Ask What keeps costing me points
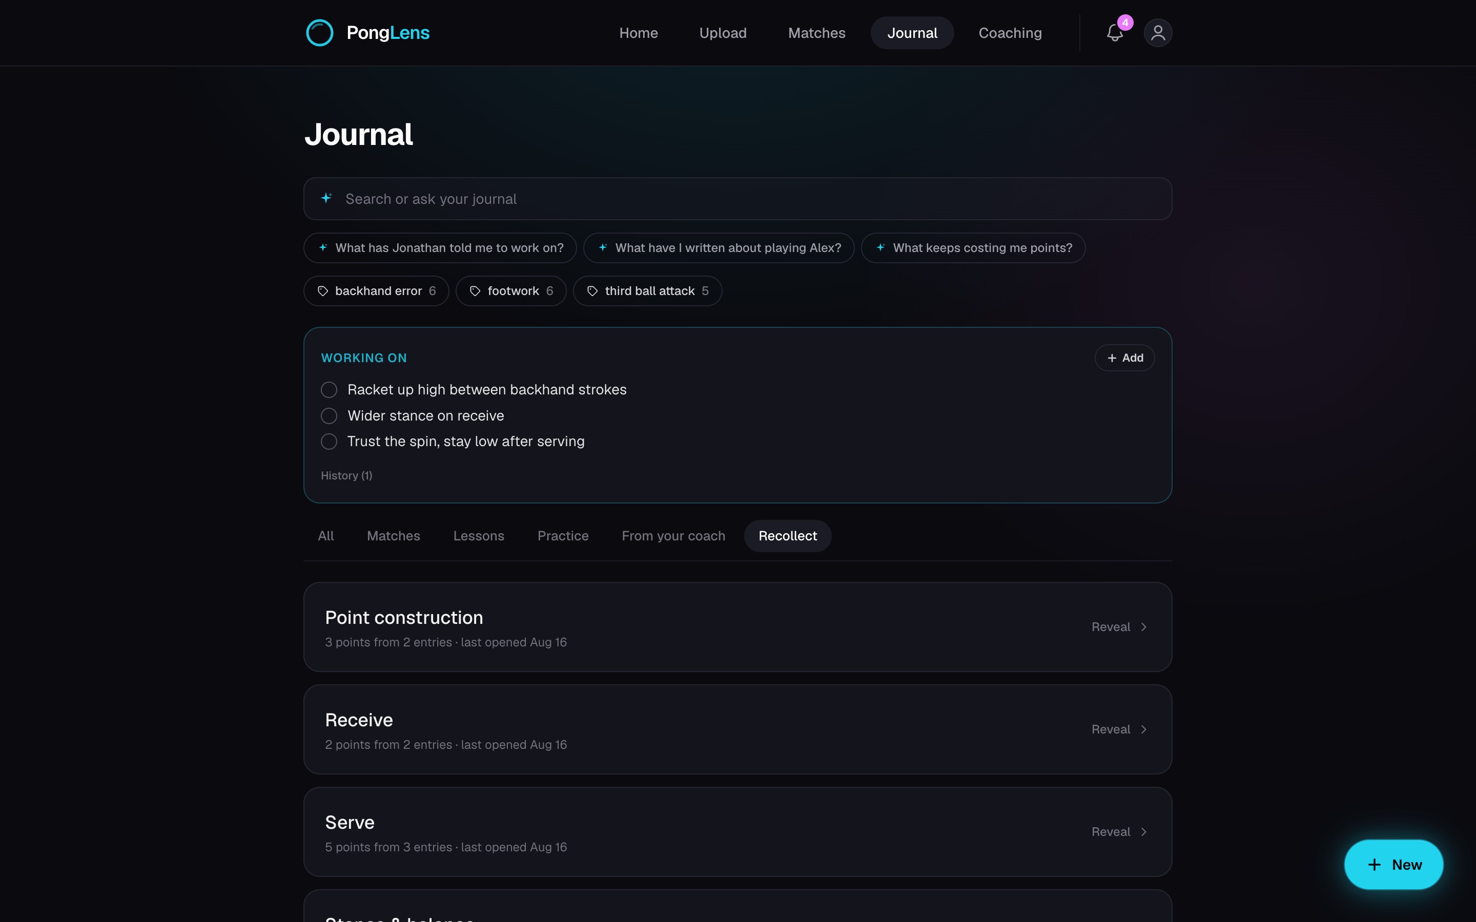Screen dimensions: 1476x922 [973, 248]
